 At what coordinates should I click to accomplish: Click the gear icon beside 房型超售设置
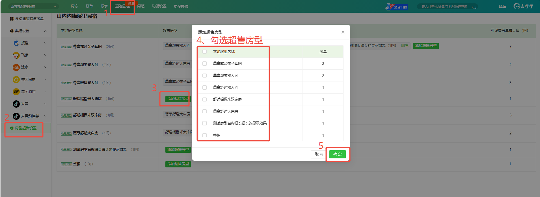tap(12, 128)
